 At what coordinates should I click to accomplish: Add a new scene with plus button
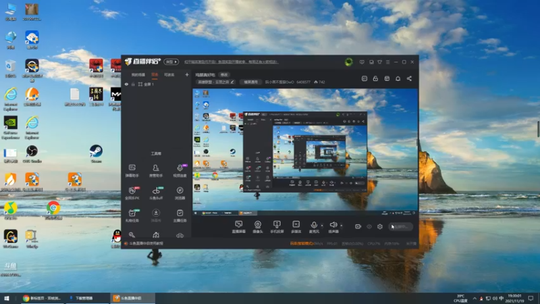pyautogui.click(x=187, y=74)
